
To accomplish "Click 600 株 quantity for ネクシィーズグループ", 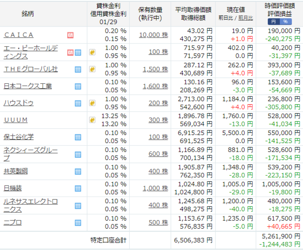I will point(158,154).
